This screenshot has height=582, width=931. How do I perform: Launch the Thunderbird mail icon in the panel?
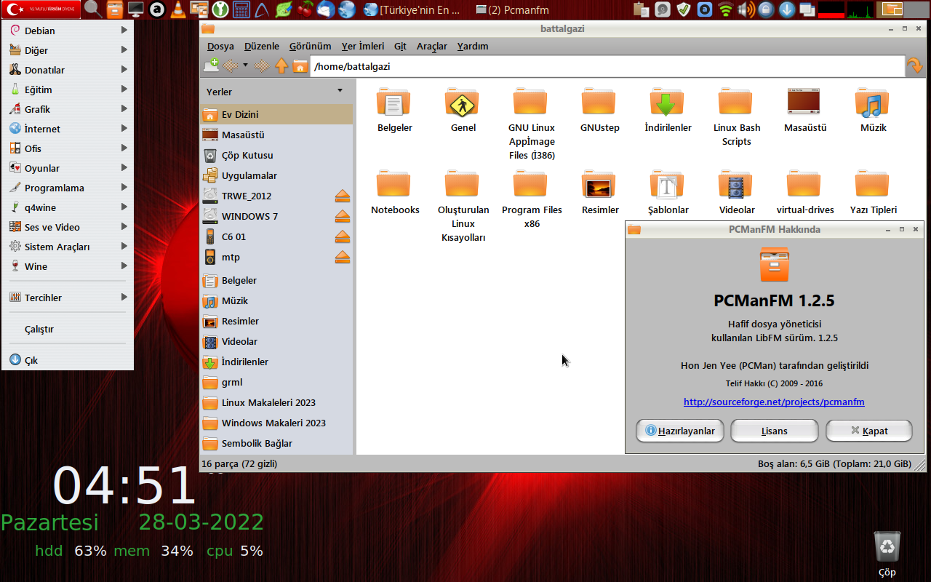(326, 9)
